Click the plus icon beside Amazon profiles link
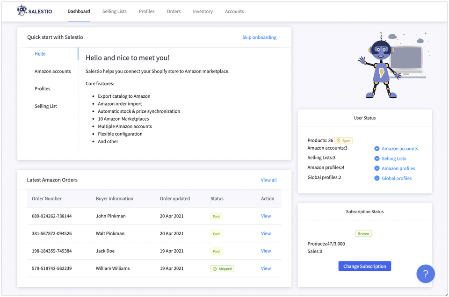This screenshot has height=297, width=449. pyautogui.click(x=377, y=168)
